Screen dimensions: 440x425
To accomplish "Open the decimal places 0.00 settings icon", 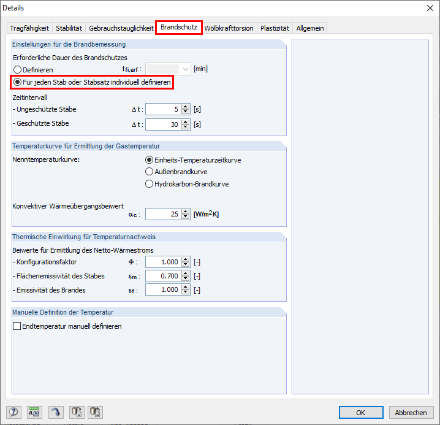I will click(34, 412).
